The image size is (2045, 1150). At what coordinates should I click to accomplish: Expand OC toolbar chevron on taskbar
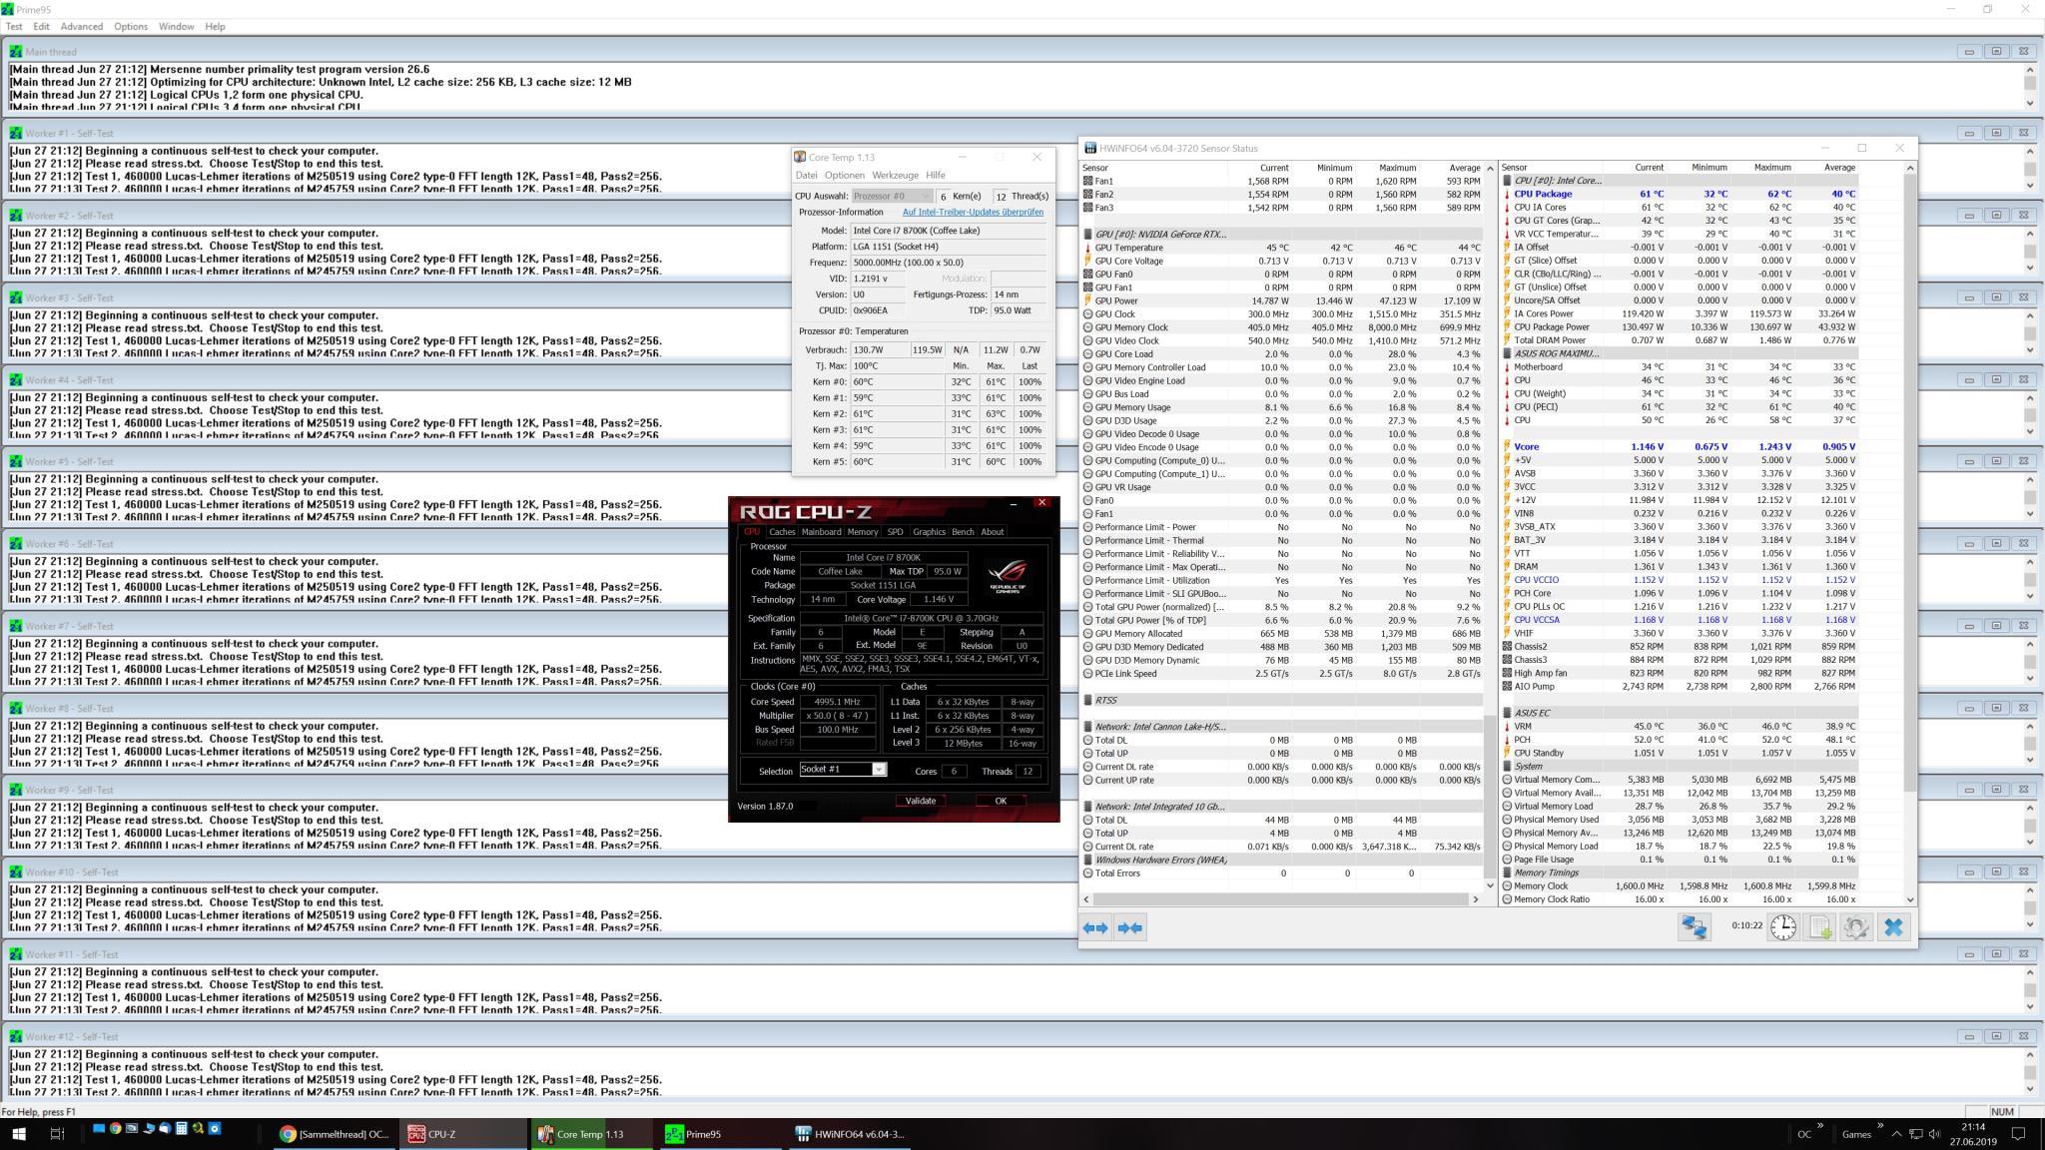1820,1127
